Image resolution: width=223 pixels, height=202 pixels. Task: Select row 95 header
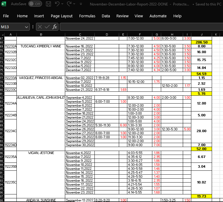pyautogui.click(x=2, y=149)
